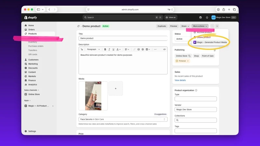Image resolution: width=260 pixels, height=146 pixels.
Task: Click the Content icon in sidebar
Action: point(26,72)
